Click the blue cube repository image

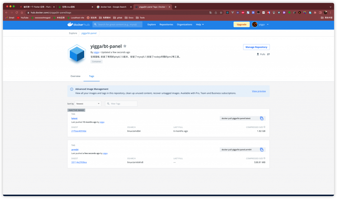(76, 54)
